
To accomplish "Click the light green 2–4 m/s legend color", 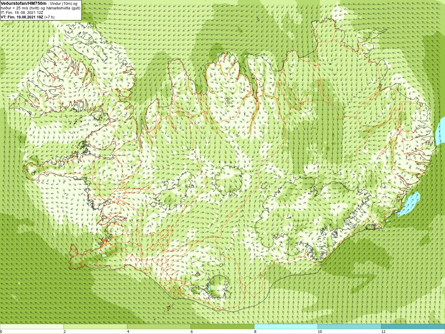I will [x=95, y=327].
